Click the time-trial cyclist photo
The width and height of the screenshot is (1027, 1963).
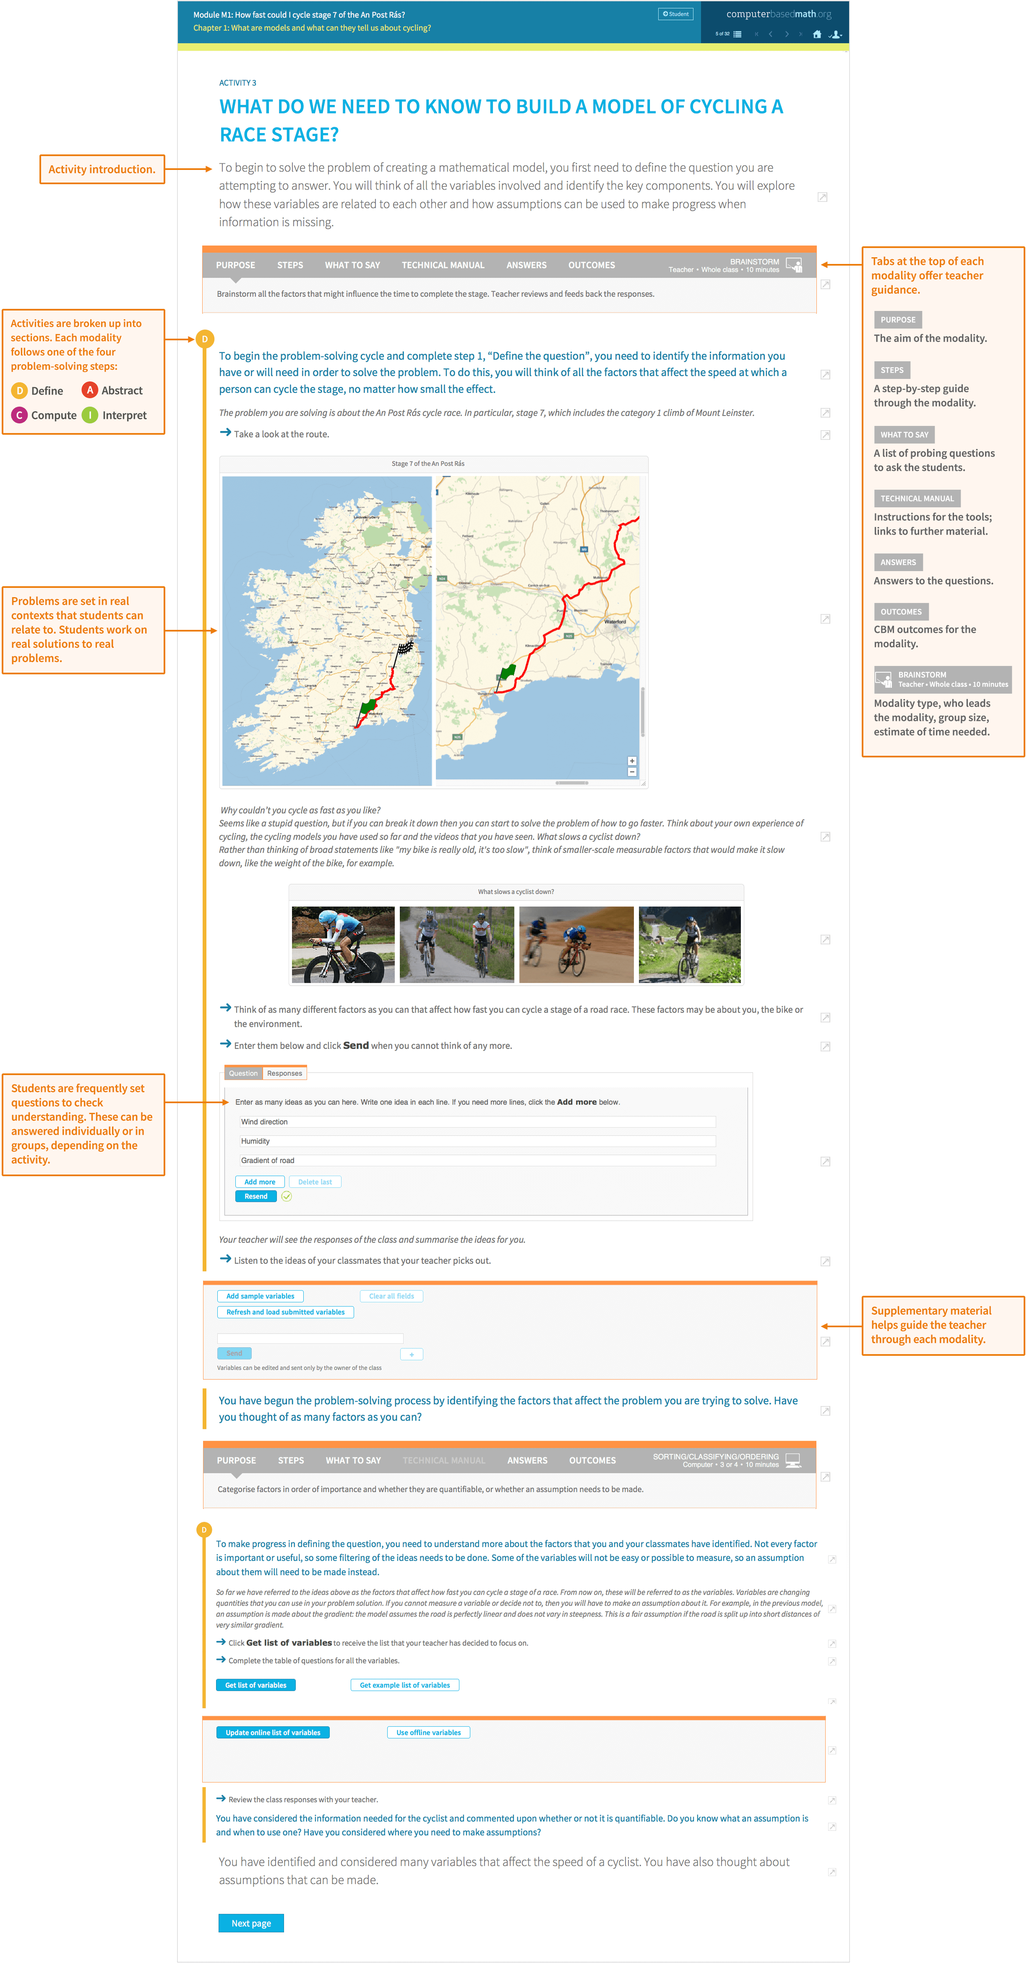click(x=343, y=944)
